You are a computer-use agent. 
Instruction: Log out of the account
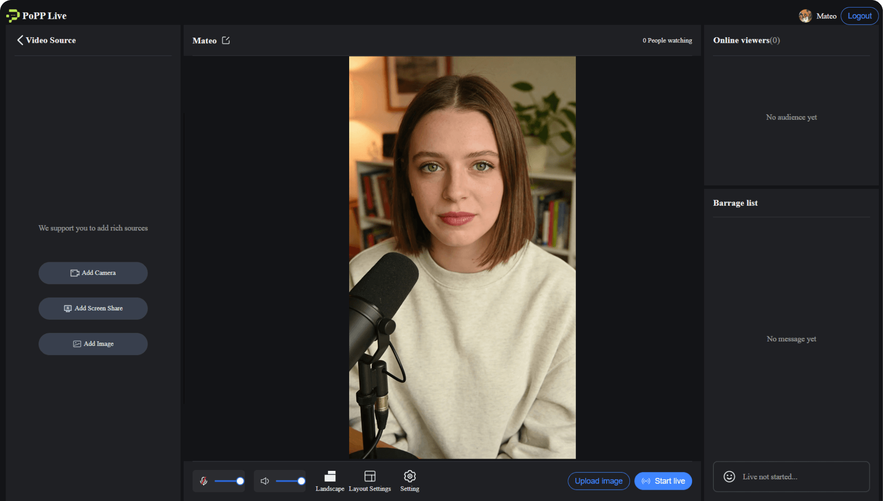point(859,16)
